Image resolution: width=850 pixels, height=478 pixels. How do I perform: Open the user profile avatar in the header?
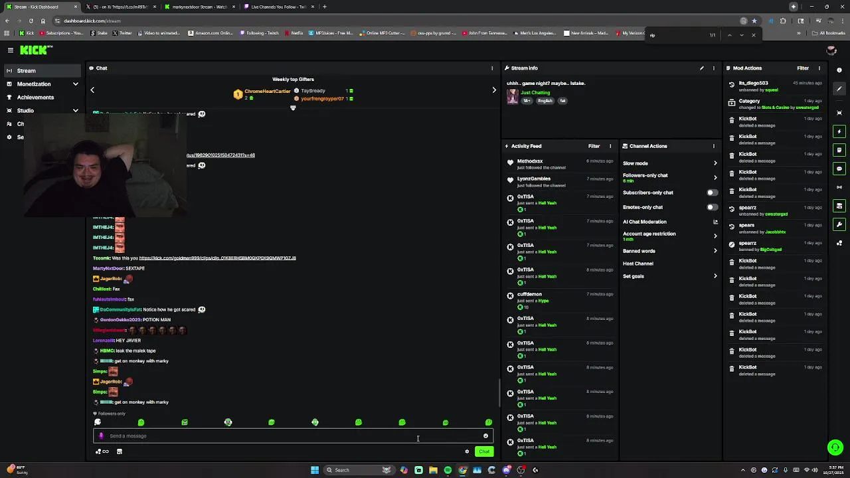[831, 50]
